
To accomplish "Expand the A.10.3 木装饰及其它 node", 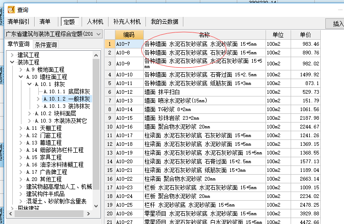I will tap(29, 121).
